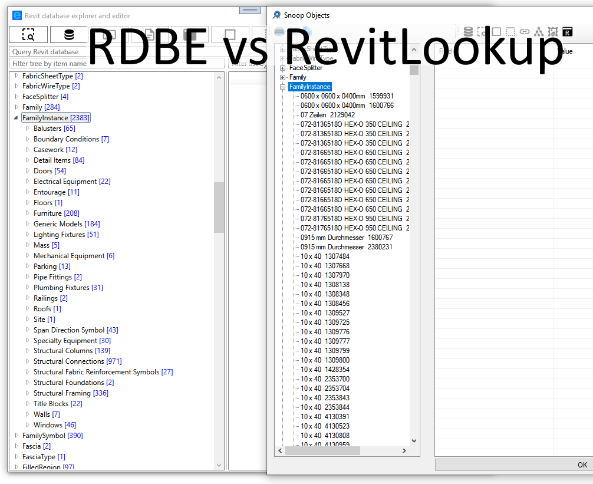Viewport: 593px width, 484px height.
Task: Select the Specialty Equipment [30] item
Action: [x=73, y=340]
